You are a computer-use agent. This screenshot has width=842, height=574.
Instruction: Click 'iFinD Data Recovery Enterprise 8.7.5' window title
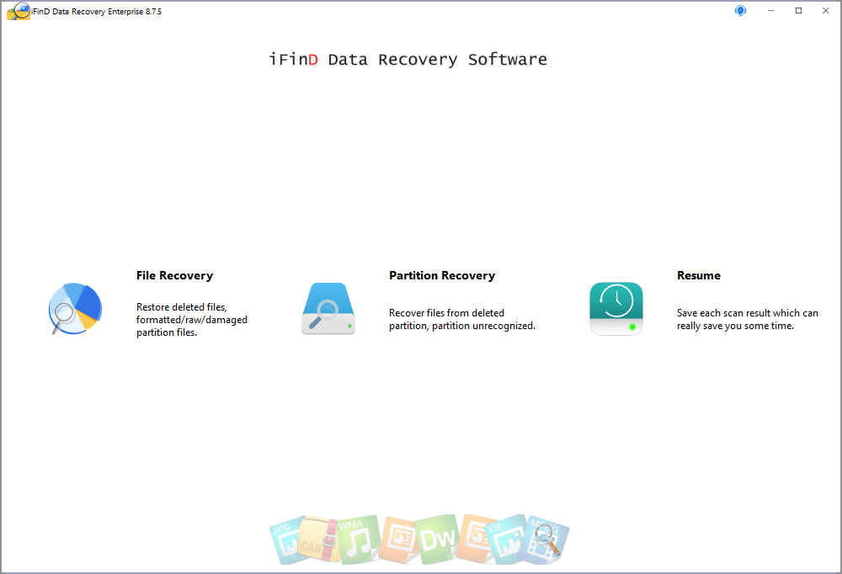pyautogui.click(x=97, y=11)
